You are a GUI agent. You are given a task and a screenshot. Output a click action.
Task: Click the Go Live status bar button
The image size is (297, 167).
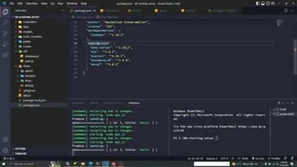coord(258,159)
